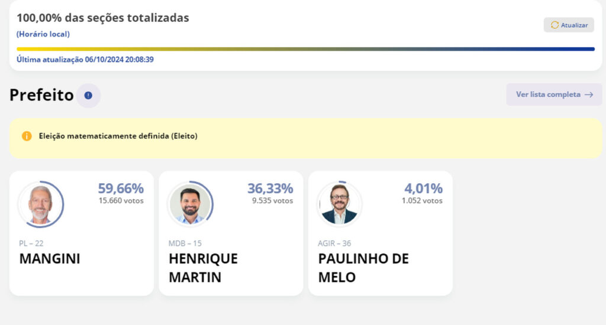Click the Atualizar refresh button
The image size is (606, 325).
tap(569, 25)
